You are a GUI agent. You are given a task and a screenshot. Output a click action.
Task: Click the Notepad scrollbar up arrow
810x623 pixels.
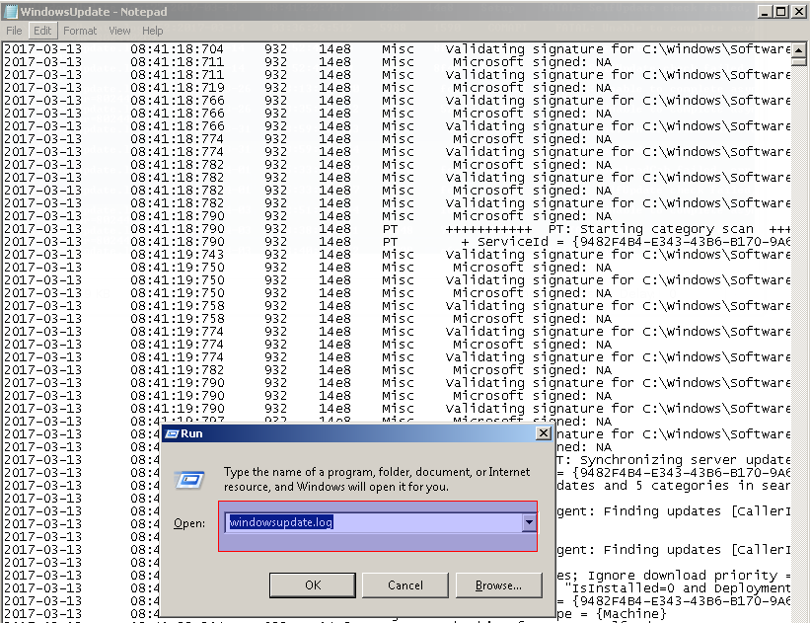tap(798, 50)
